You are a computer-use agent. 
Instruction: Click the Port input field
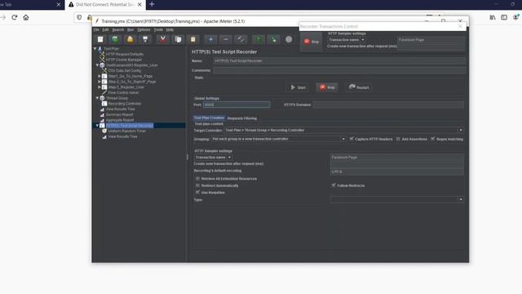coord(237,105)
